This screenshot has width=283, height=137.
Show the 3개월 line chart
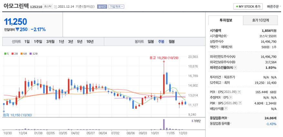(50, 42)
